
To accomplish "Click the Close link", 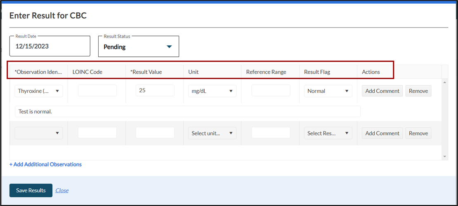I will [62, 190].
